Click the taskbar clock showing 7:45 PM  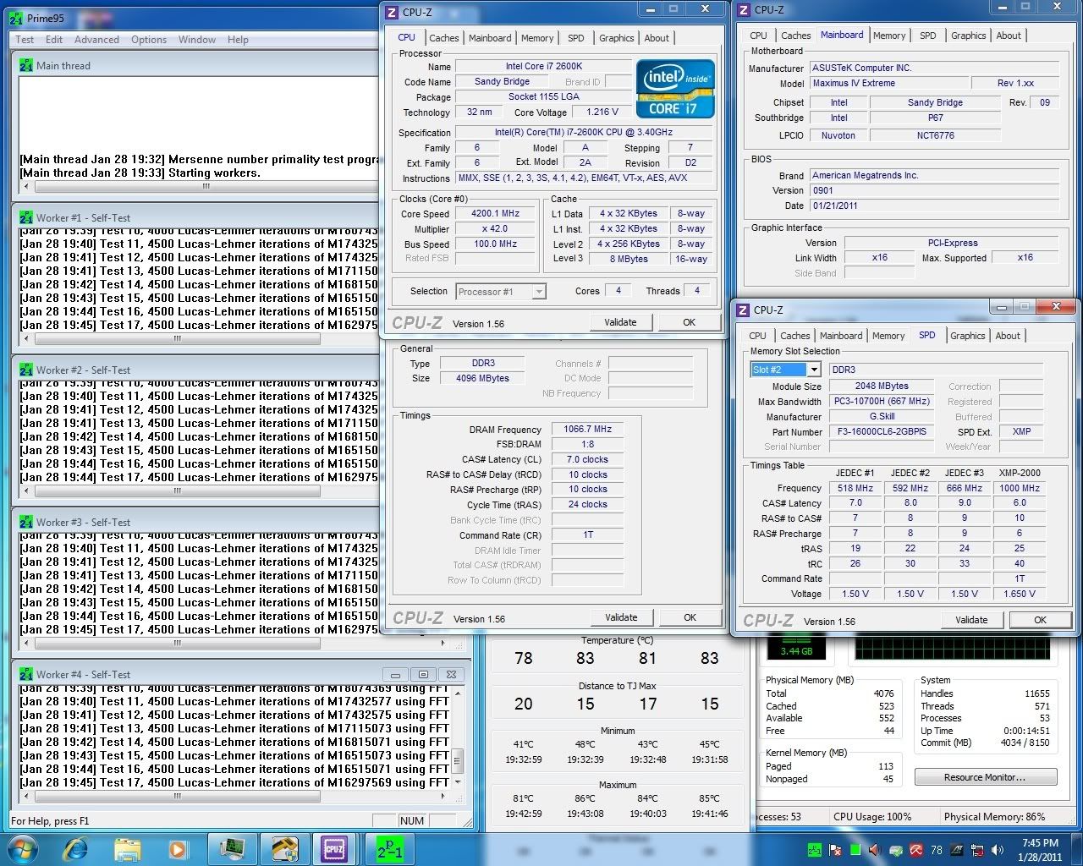[x=1039, y=849]
